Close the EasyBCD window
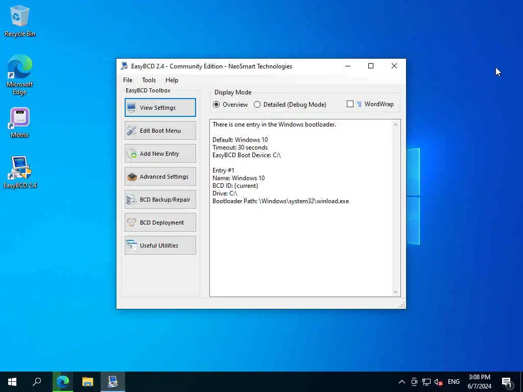Screen dimensions: 523x392 394,66
